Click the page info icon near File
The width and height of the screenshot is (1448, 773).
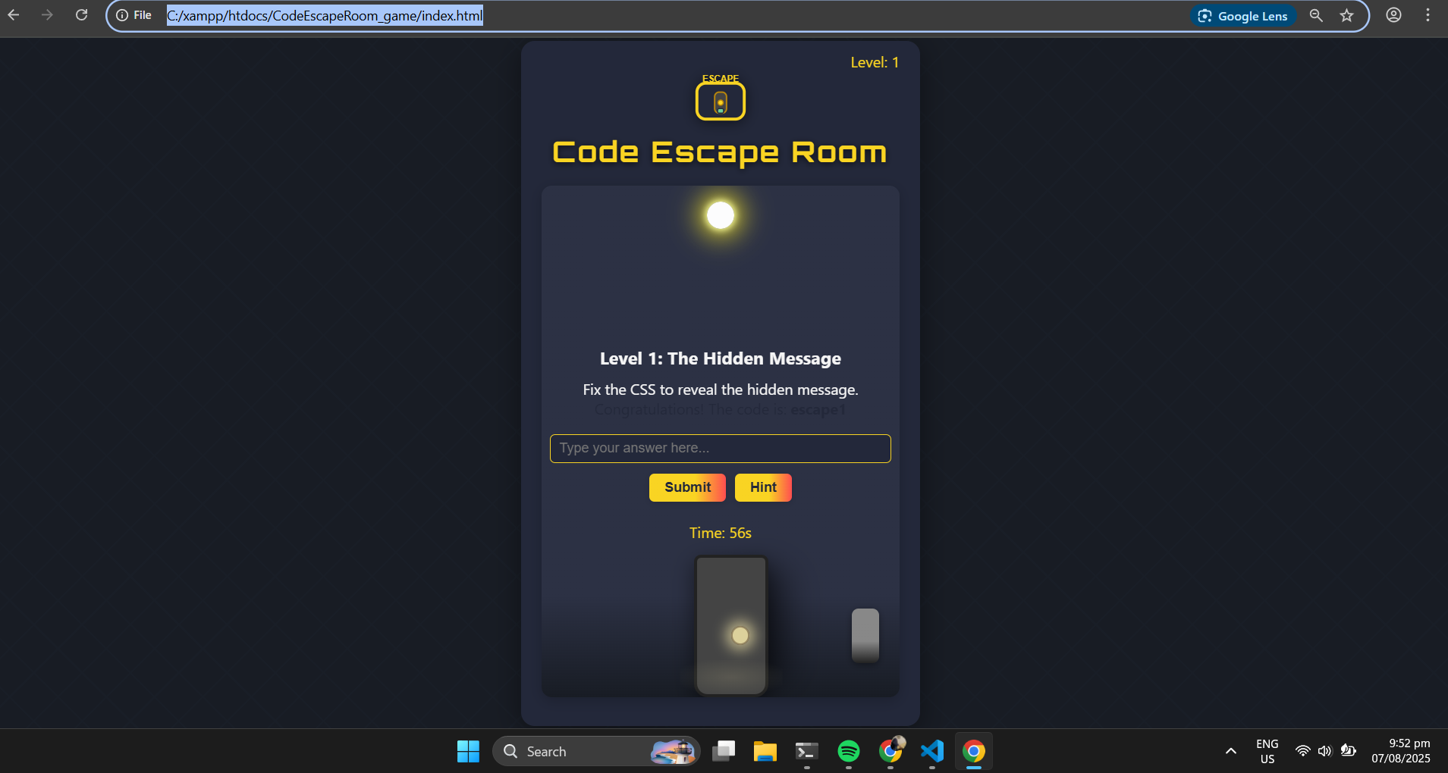coord(122,14)
